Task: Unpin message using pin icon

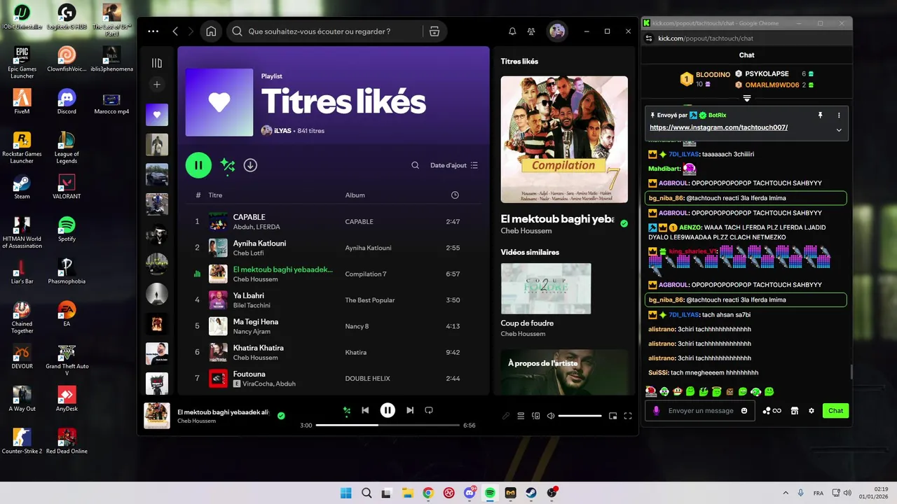Action: 820,115
